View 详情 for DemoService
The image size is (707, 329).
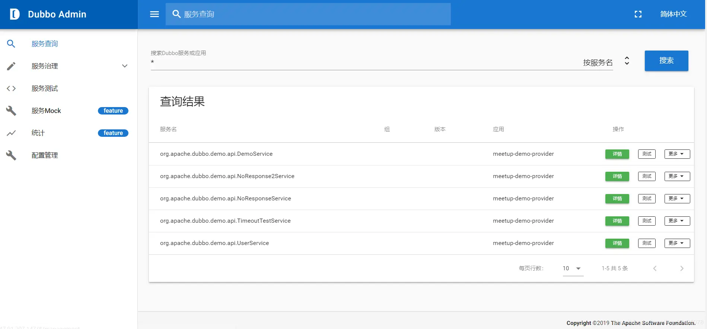pos(617,154)
